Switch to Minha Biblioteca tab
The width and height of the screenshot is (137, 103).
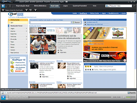40,6
